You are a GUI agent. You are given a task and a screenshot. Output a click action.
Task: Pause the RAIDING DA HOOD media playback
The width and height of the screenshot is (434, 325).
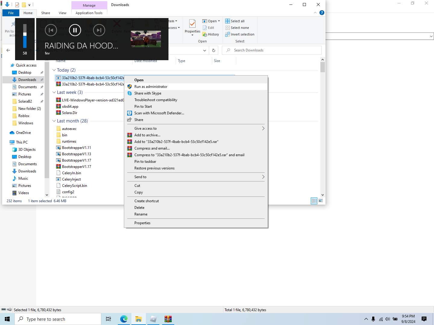(x=75, y=30)
